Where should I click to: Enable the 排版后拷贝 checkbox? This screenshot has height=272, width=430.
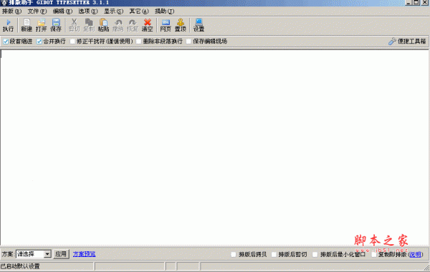point(234,255)
